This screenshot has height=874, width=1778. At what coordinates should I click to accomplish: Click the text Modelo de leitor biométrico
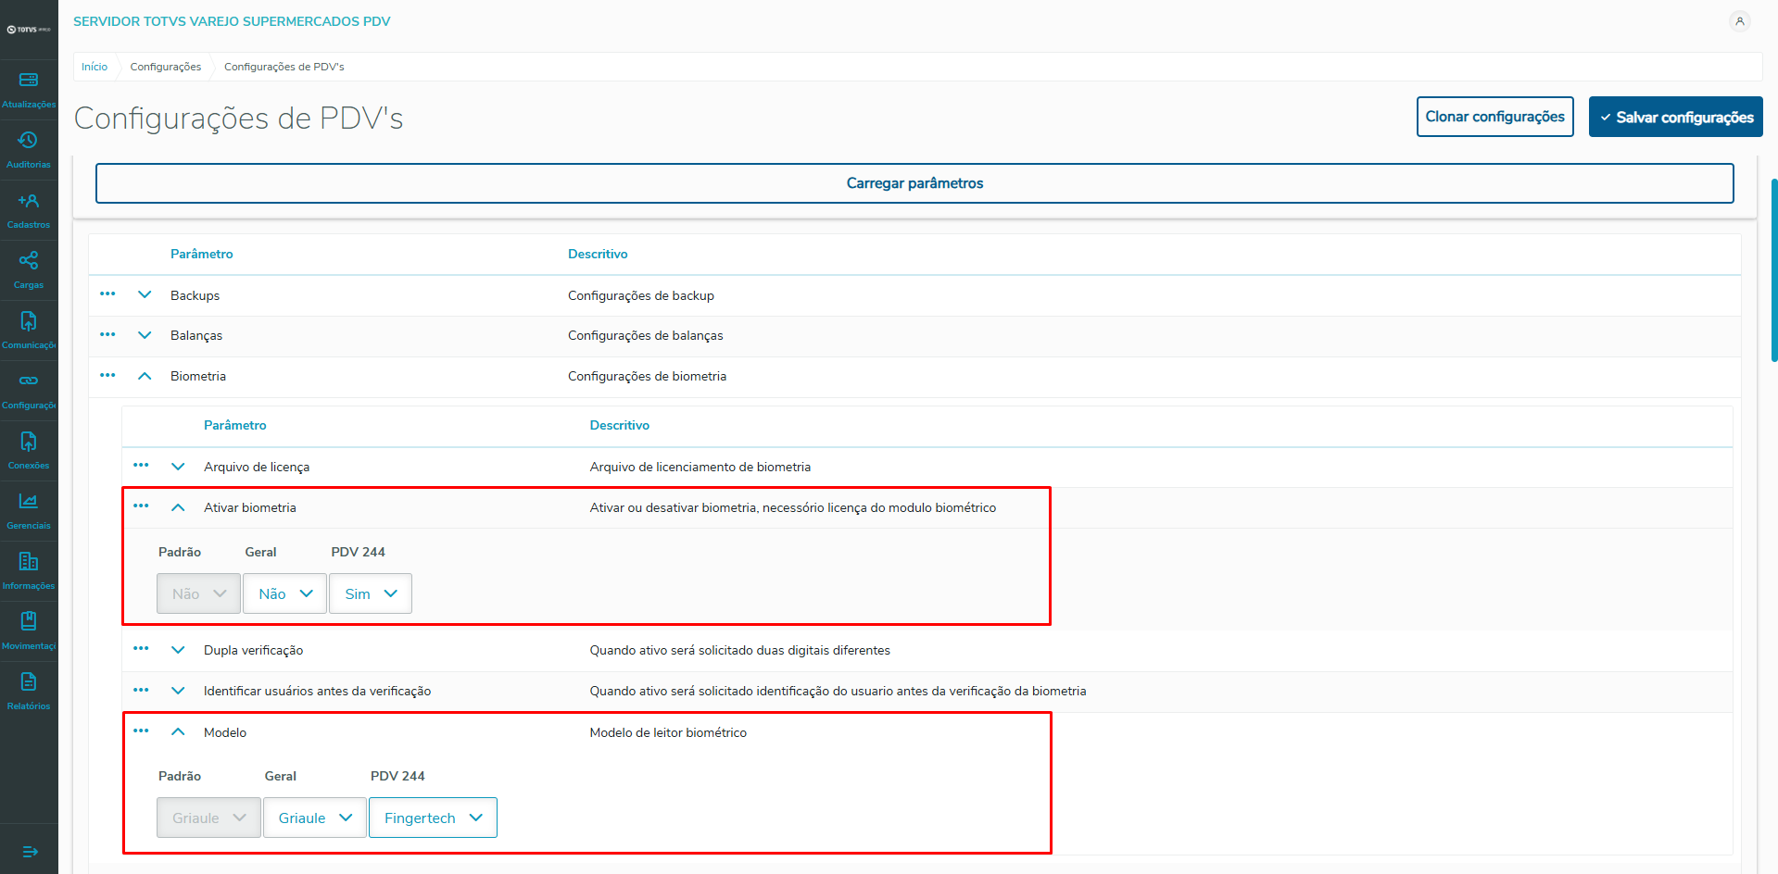tap(668, 732)
